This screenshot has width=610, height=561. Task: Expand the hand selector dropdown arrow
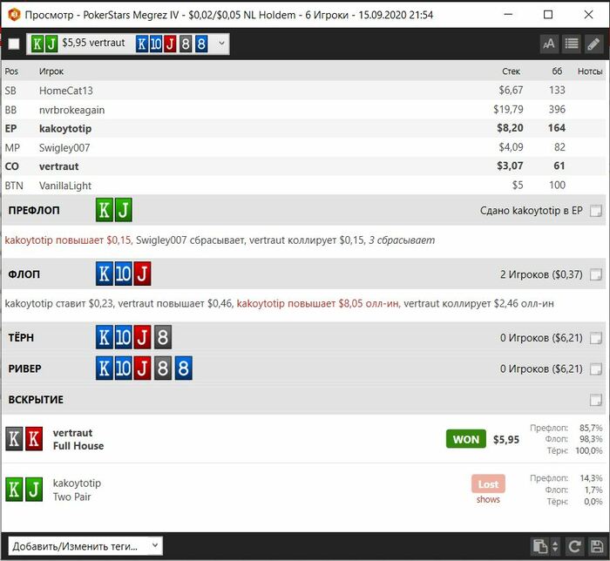pos(221,44)
